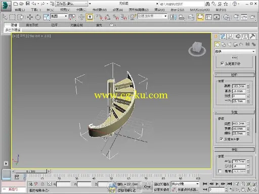The image size is (259, 194).
Task: Open the reference coordinate system 视图 dropdown
Action: (59, 16)
